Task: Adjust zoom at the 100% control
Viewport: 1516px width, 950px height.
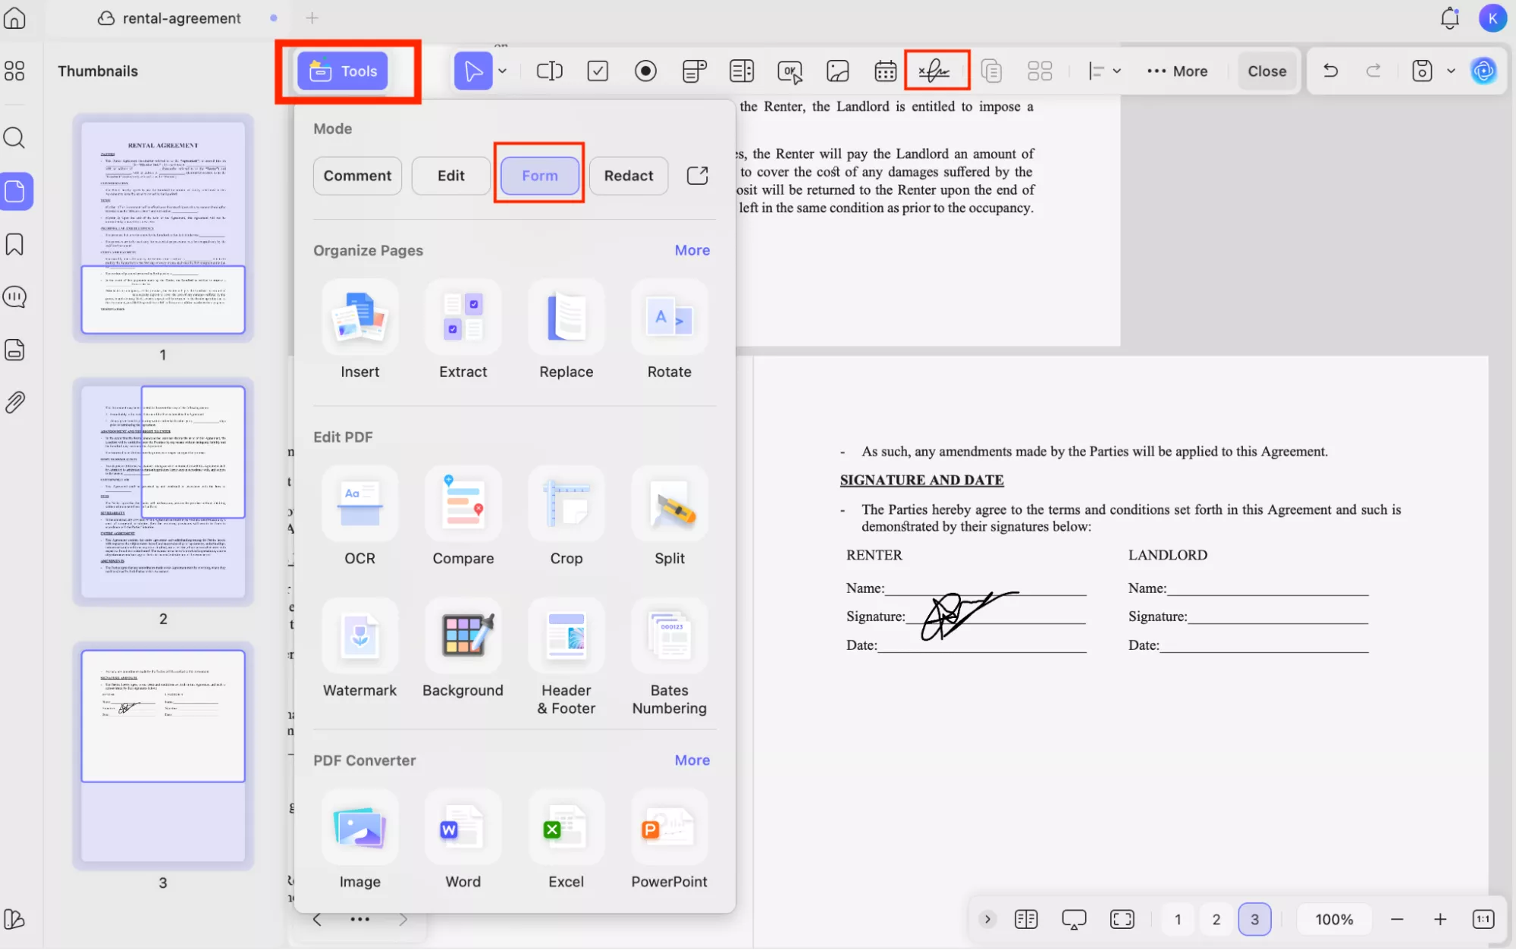Action: pyautogui.click(x=1333, y=918)
